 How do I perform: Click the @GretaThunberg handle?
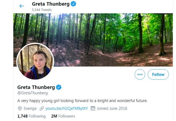click(x=33, y=93)
